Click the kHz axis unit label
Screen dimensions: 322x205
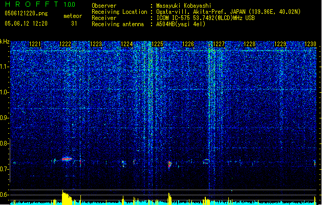[x=5, y=42]
